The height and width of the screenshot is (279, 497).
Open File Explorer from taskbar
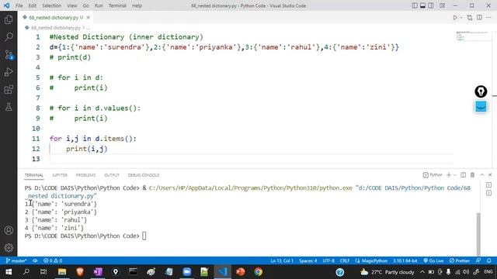point(62,272)
